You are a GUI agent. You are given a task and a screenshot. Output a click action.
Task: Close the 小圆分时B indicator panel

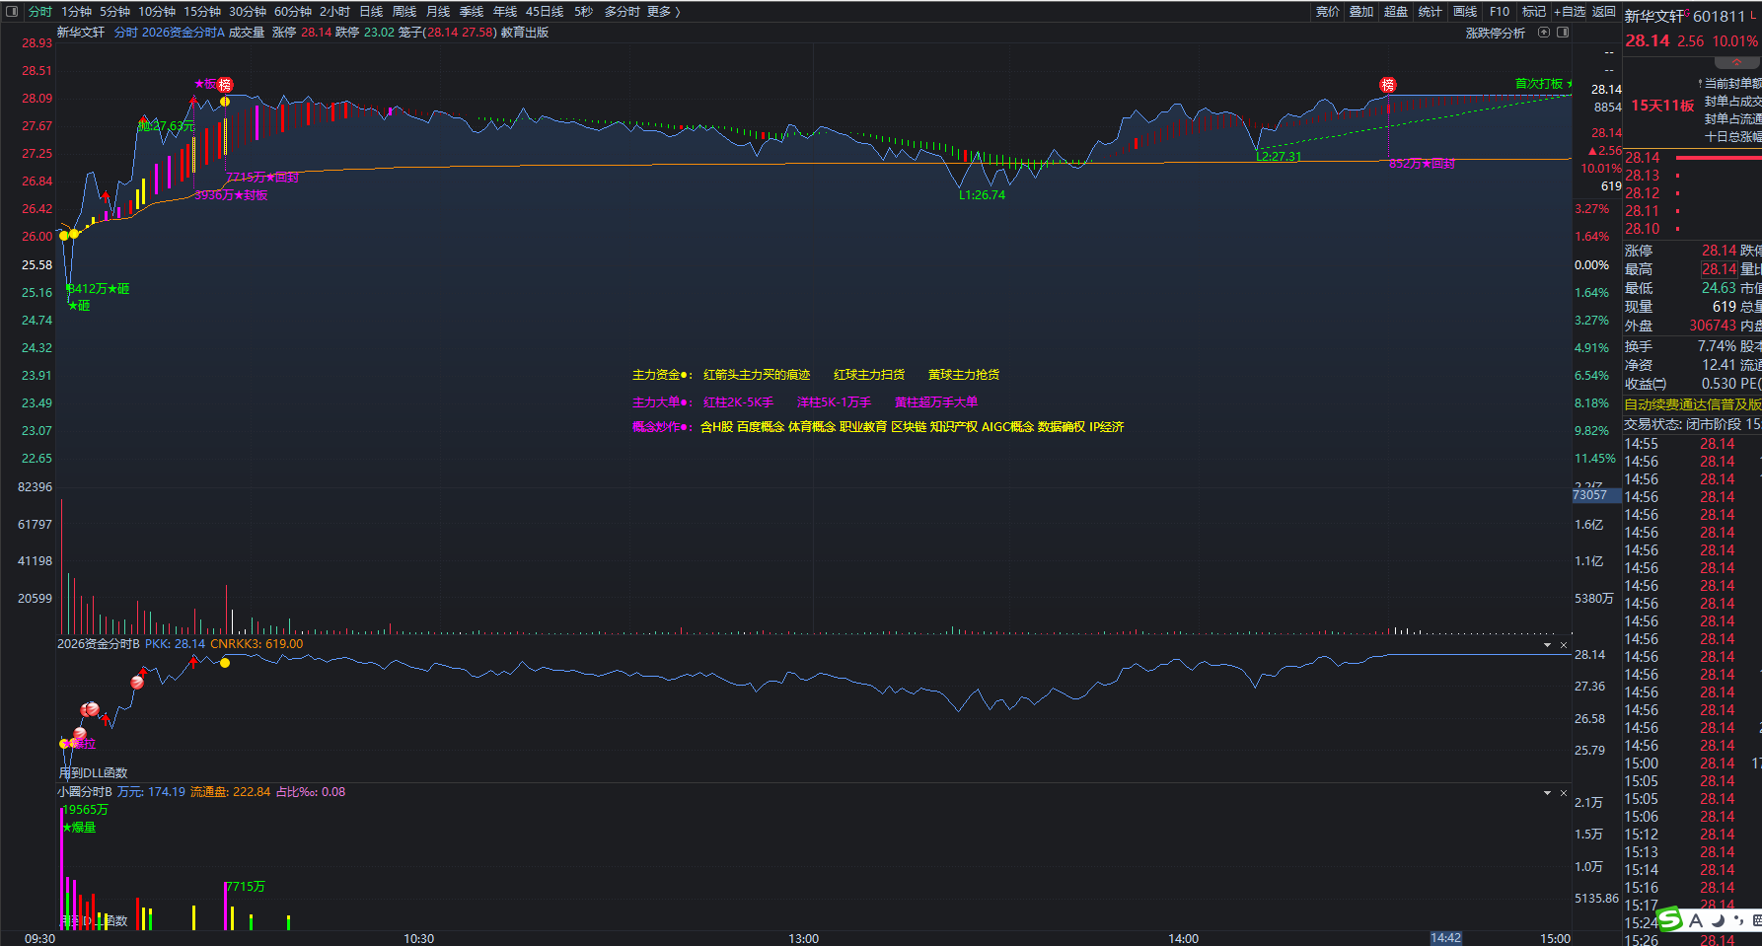coord(1564,793)
